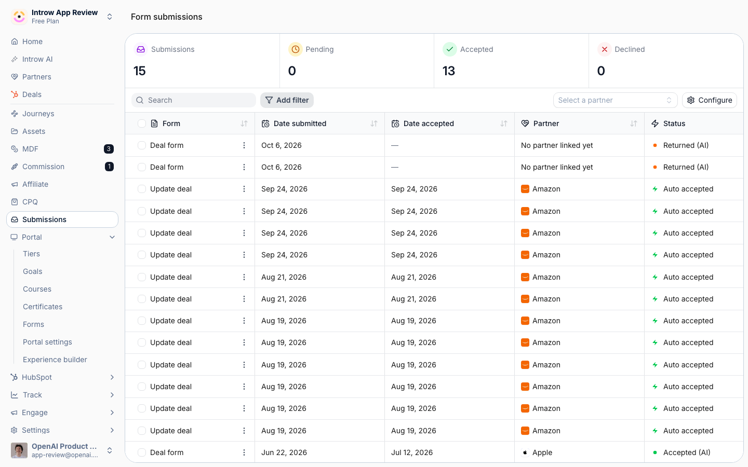Click the Apple logo in the last row
The width and height of the screenshot is (748, 467).
tap(525, 452)
